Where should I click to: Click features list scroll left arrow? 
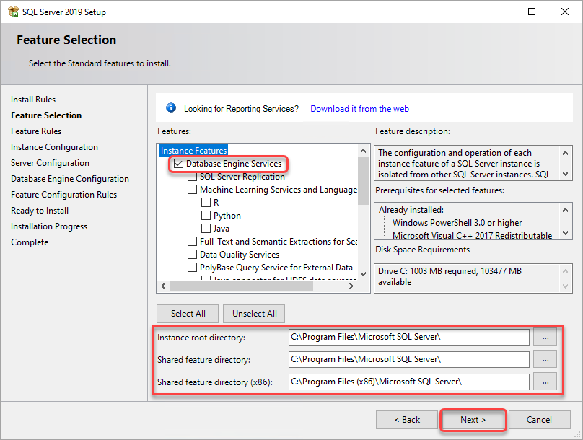(163, 286)
